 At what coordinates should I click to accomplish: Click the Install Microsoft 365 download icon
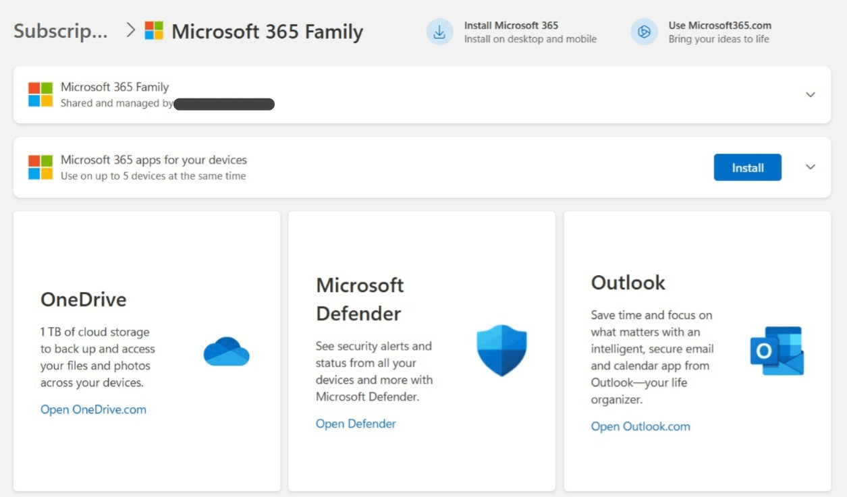[x=439, y=32]
